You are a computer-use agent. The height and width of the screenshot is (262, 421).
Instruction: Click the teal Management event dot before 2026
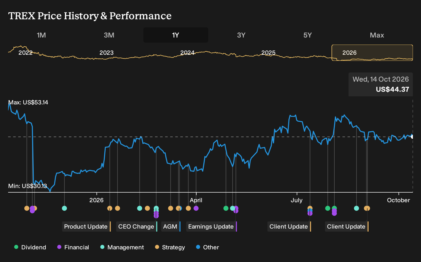64,208
